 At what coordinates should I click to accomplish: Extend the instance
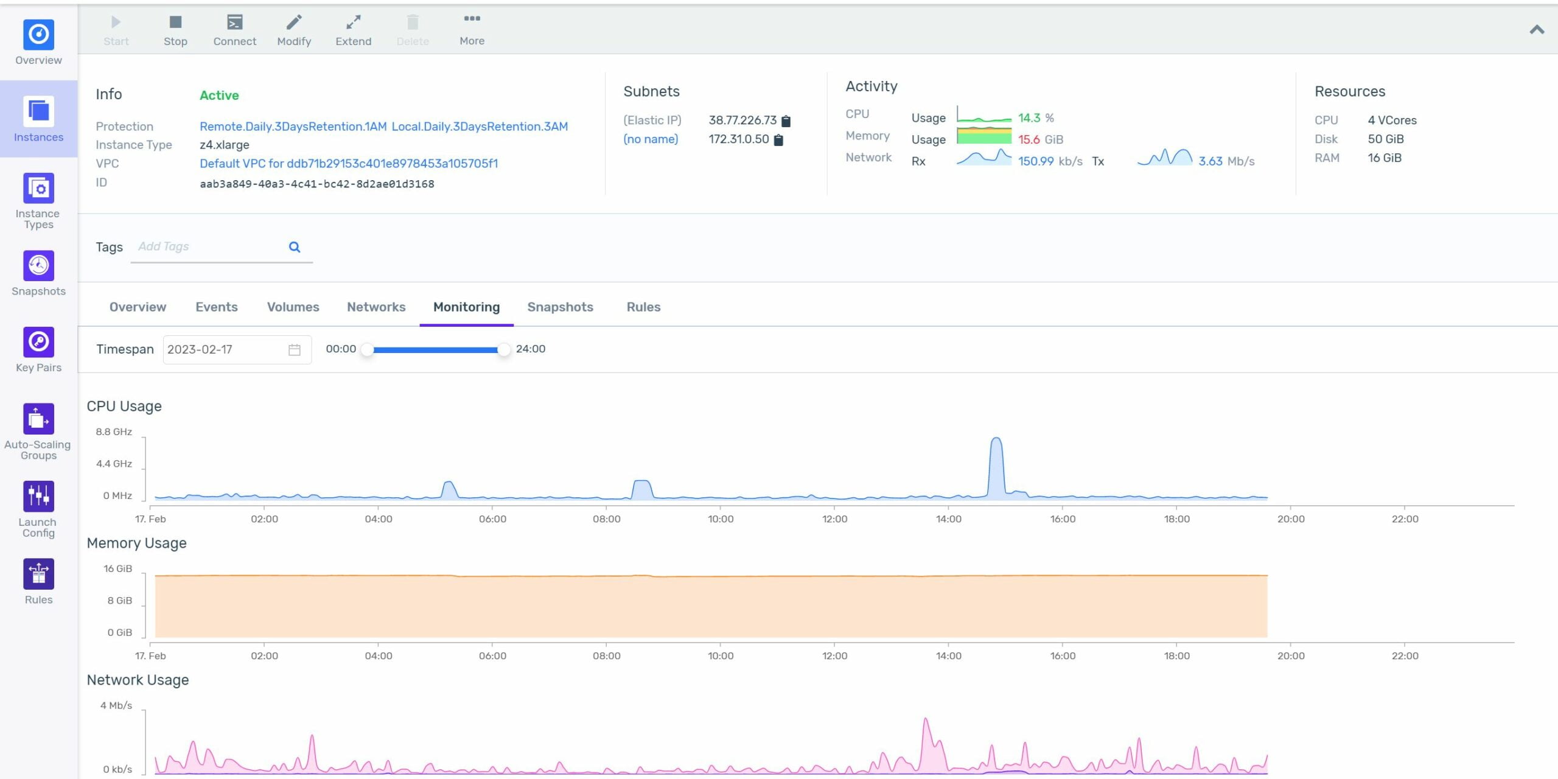(x=353, y=30)
